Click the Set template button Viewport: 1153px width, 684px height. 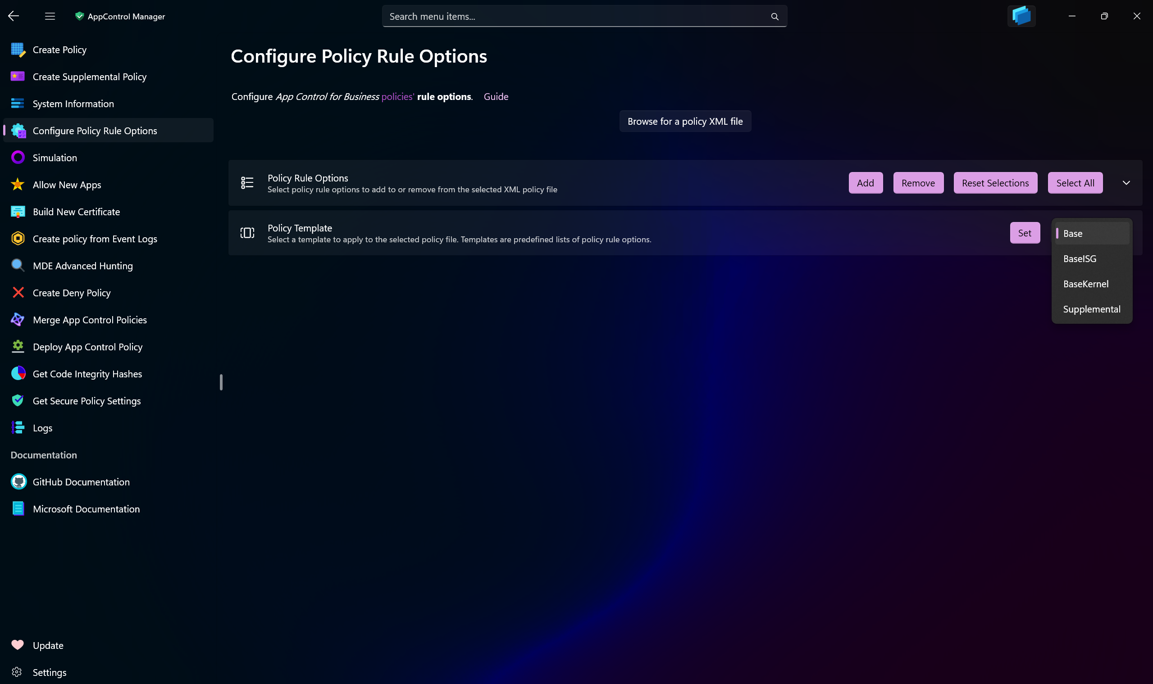1025,233
